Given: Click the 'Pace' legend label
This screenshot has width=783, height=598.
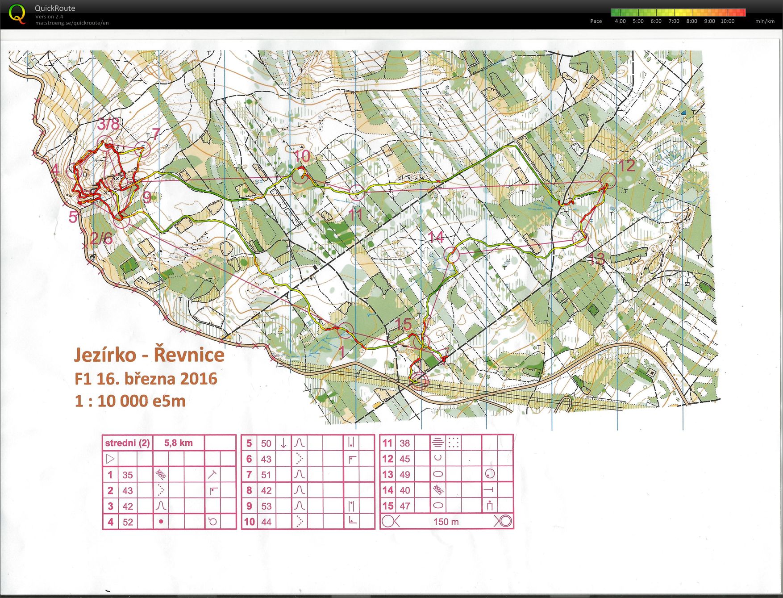Looking at the screenshot, I should click(596, 21).
